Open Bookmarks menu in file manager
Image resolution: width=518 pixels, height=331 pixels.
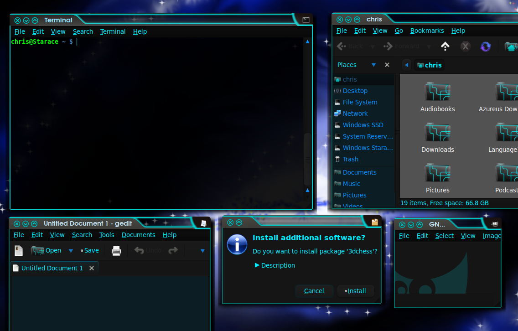click(x=427, y=31)
